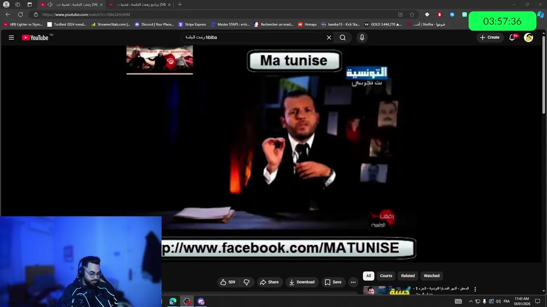
Task: Select the Watched filter chip
Action: 432,276
